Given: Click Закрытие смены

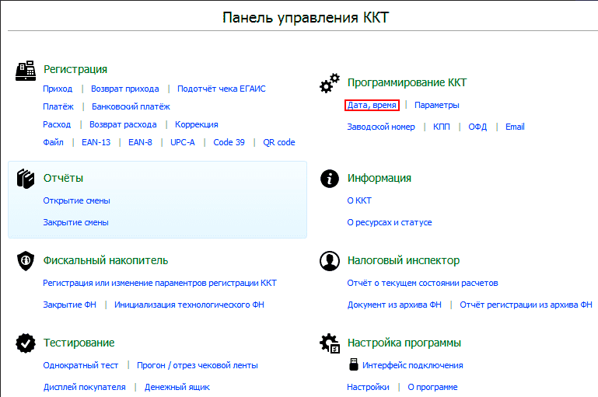Looking at the screenshot, I should click(75, 222).
